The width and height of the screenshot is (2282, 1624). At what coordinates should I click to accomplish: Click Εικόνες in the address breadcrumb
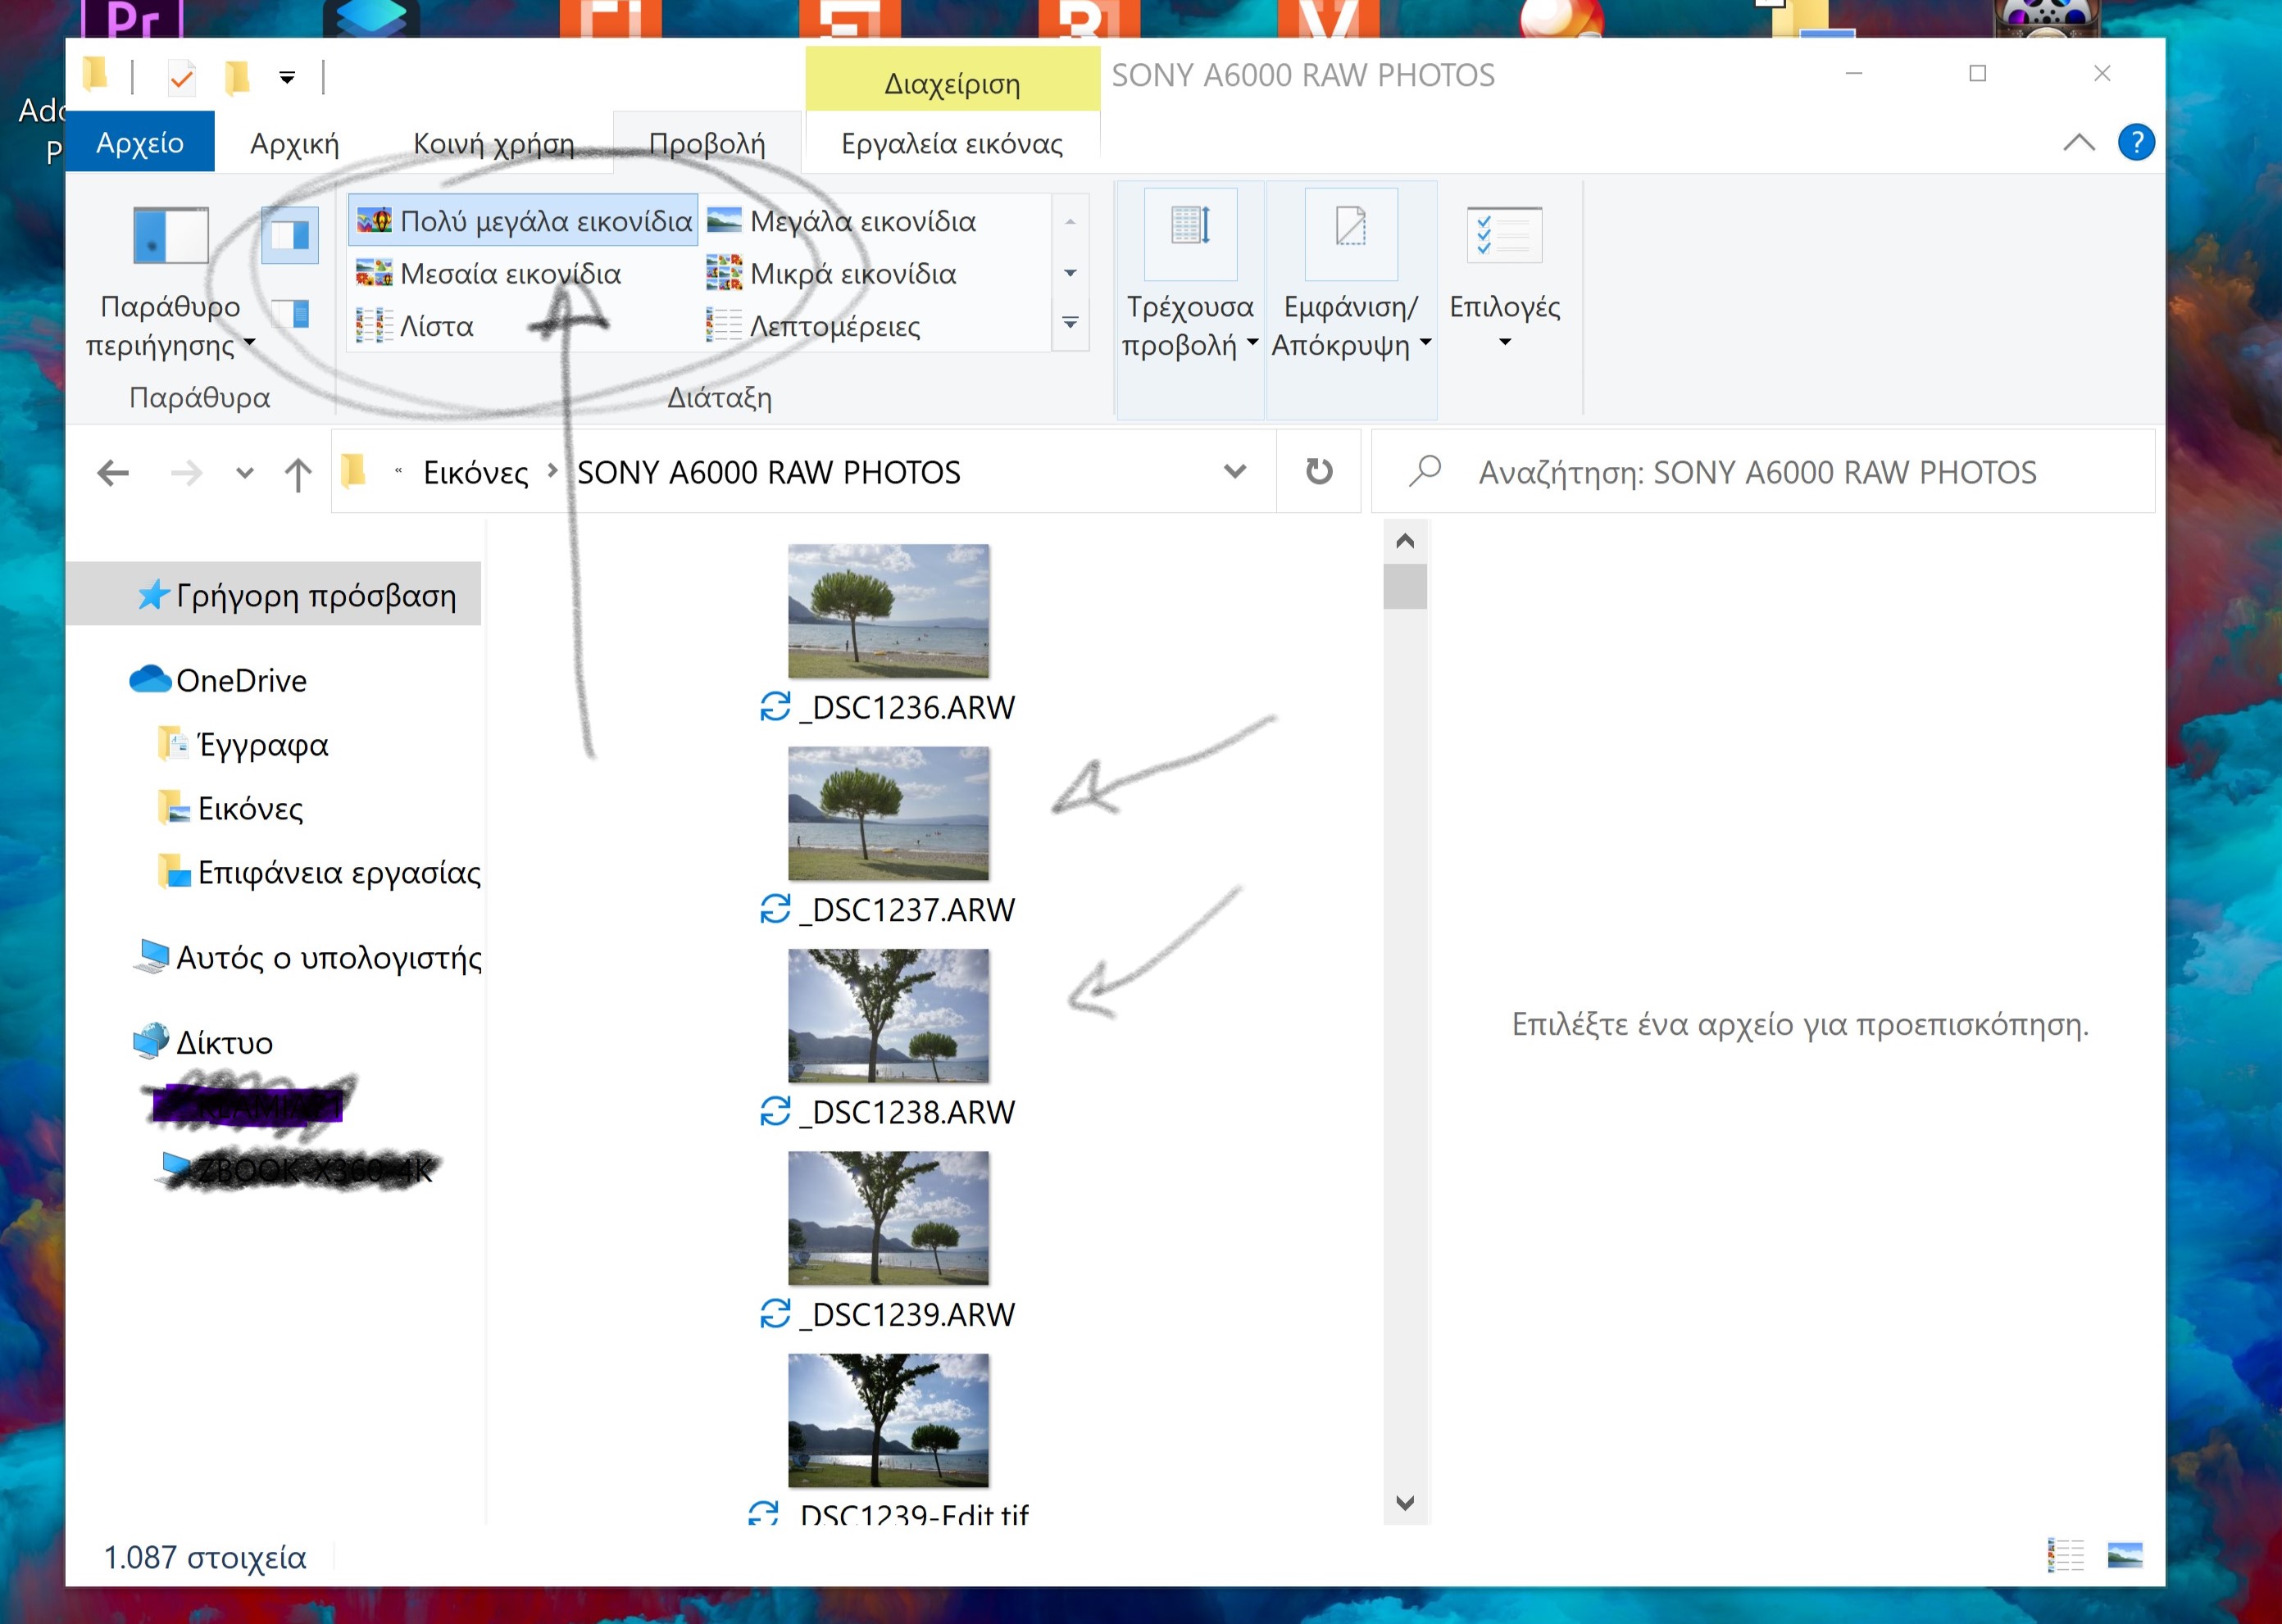pos(476,472)
